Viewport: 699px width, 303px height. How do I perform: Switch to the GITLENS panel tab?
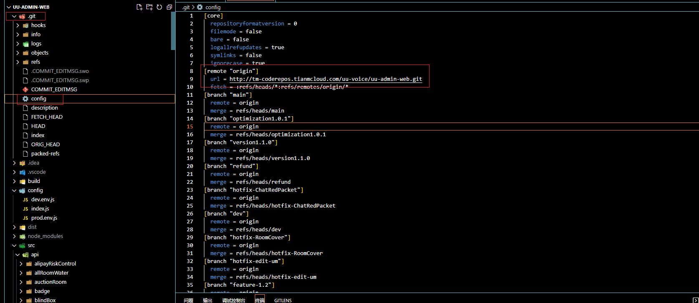283,300
